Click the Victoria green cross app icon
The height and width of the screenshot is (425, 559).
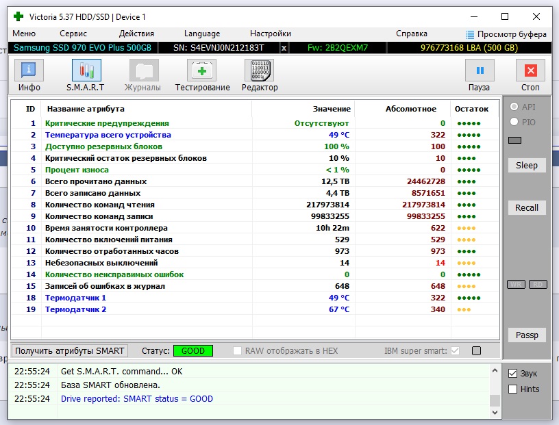tap(17, 16)
